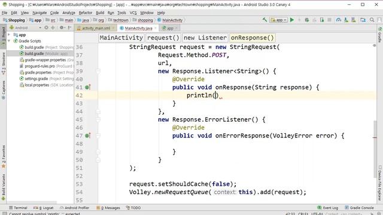The height and width of the screenshot is (215, 383).
Task: Click the scroll from source target icon
Action: coord(47,28)
